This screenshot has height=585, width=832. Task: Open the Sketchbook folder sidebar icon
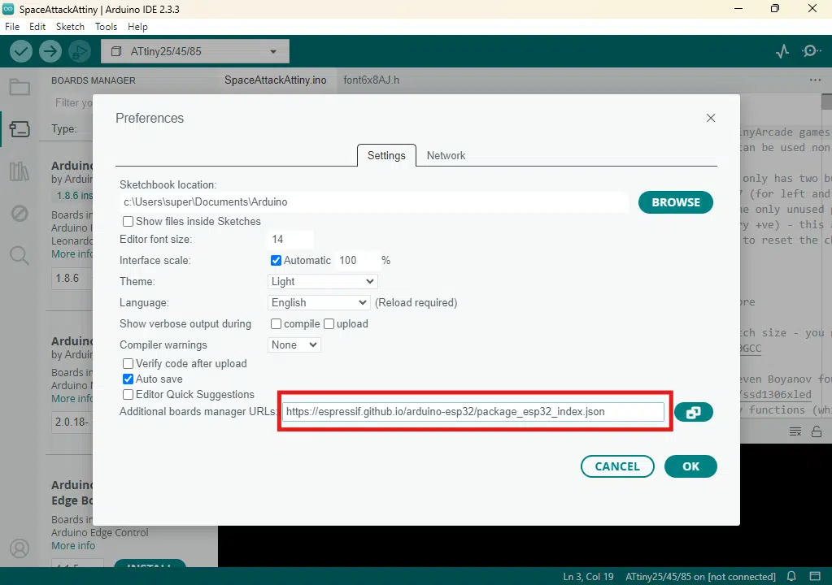20,87
